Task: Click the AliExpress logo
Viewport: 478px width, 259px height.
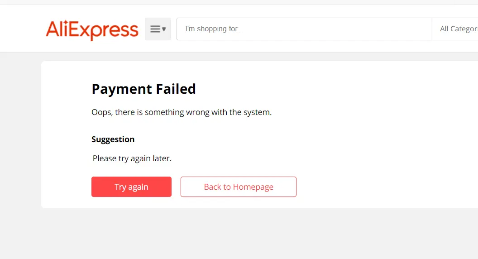Action: click(x=92, y=30)
